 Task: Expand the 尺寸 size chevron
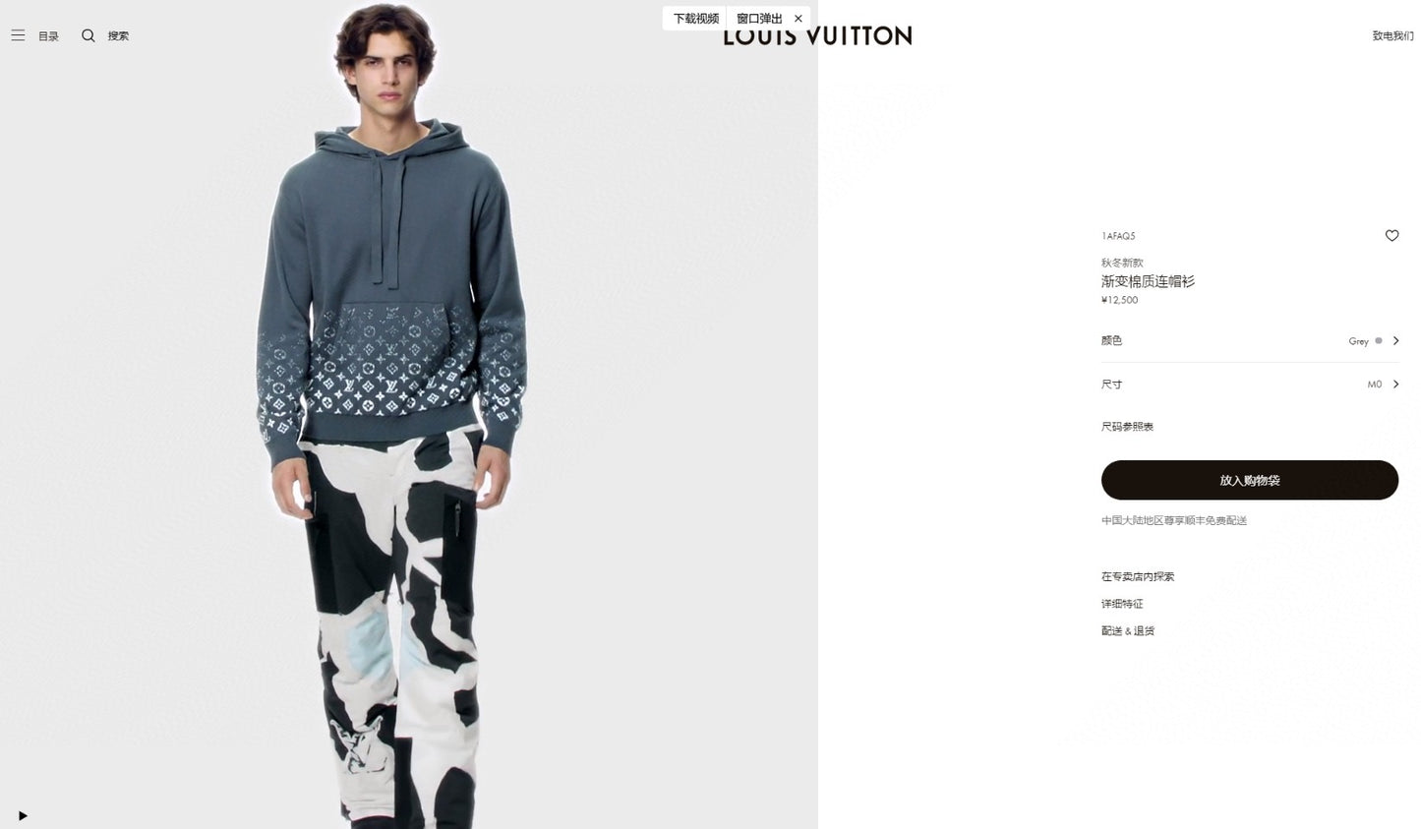1395,385
